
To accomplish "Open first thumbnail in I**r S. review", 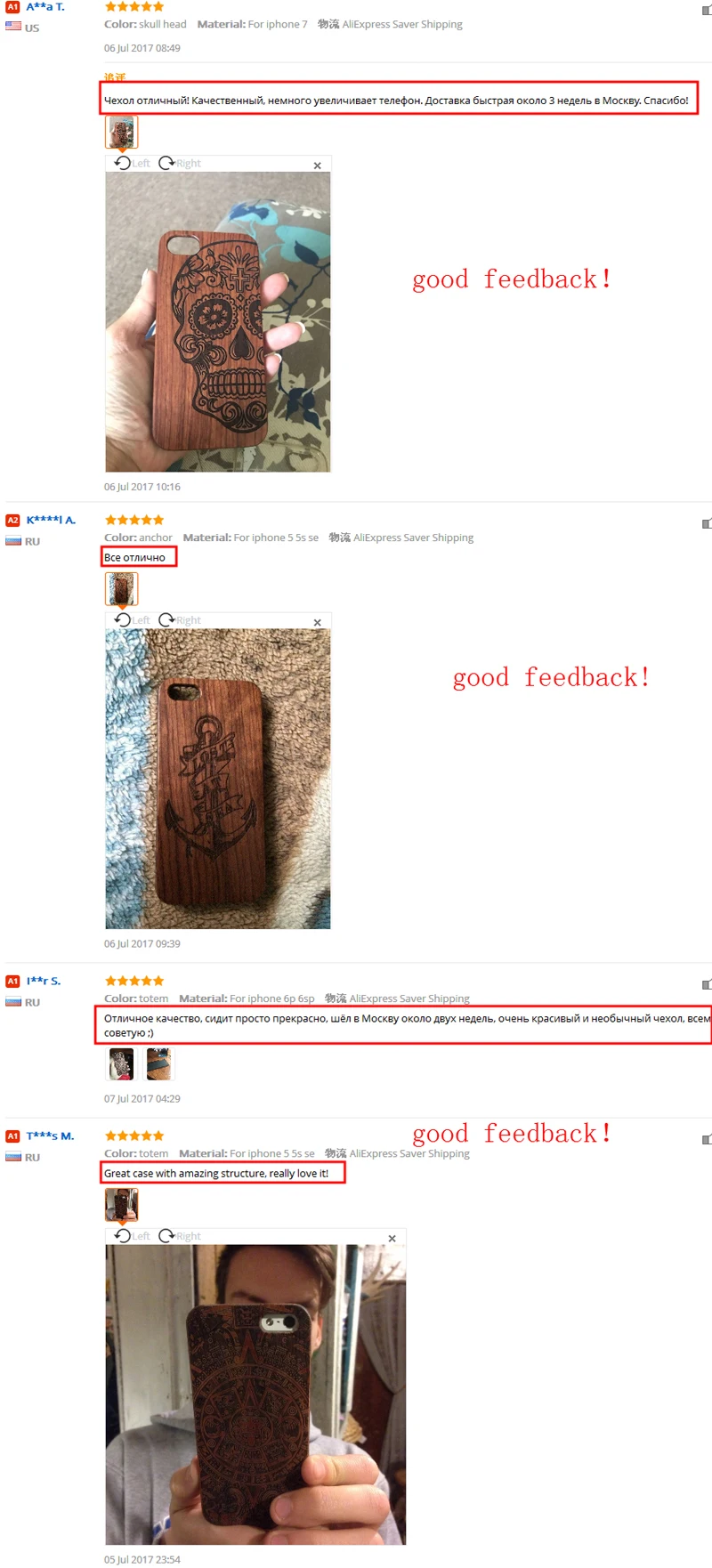I will coord(121,1063).
